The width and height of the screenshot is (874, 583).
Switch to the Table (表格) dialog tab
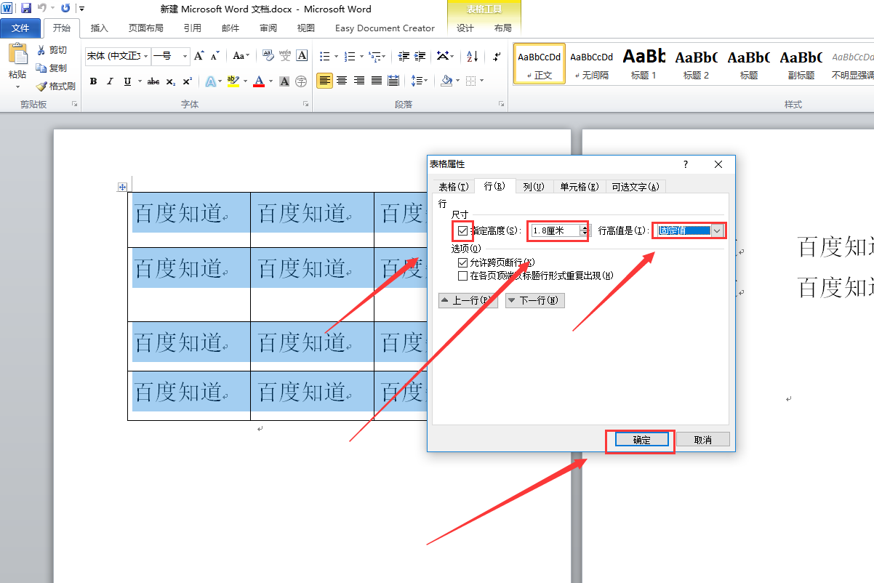tap(453, 187)
